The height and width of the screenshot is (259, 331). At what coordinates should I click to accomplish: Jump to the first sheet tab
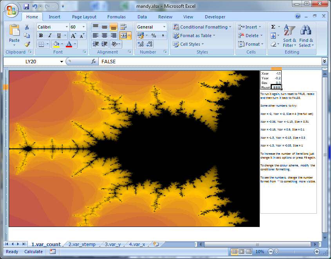[x=7, y=244]
